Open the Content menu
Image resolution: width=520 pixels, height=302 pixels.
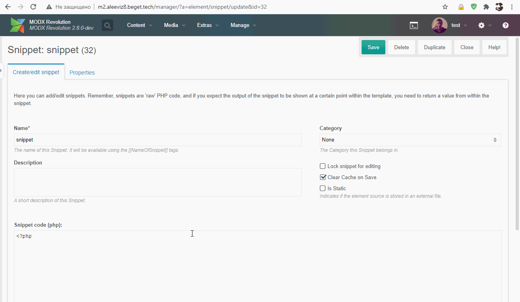pos(140,25)
